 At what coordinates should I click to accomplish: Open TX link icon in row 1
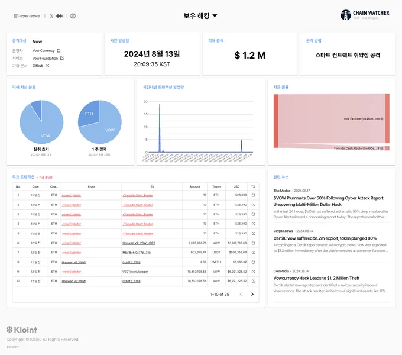(x=253, y=195)
